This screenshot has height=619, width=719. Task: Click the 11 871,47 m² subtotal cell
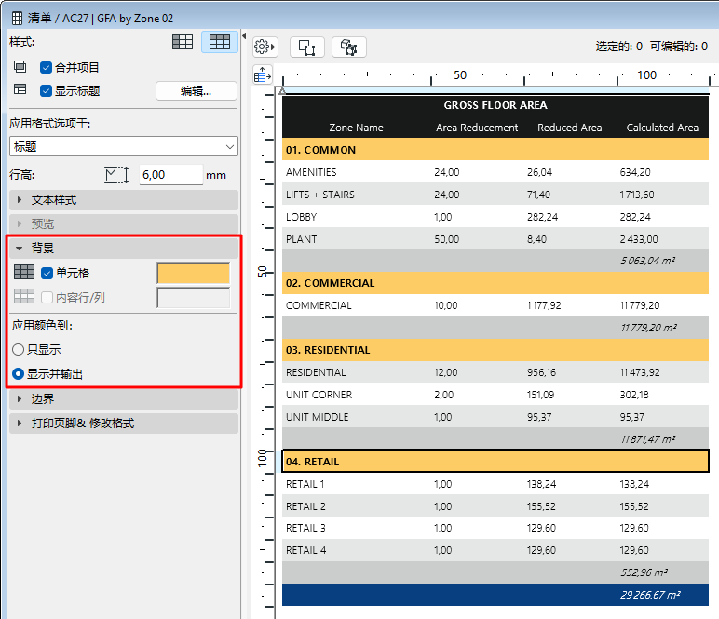tap(647, 439)
